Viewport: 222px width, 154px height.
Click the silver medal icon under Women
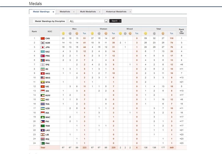click(x=99, y=33)
